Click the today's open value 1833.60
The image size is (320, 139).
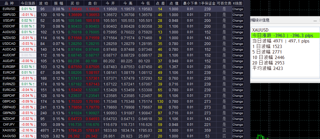(x=110, y=130)
